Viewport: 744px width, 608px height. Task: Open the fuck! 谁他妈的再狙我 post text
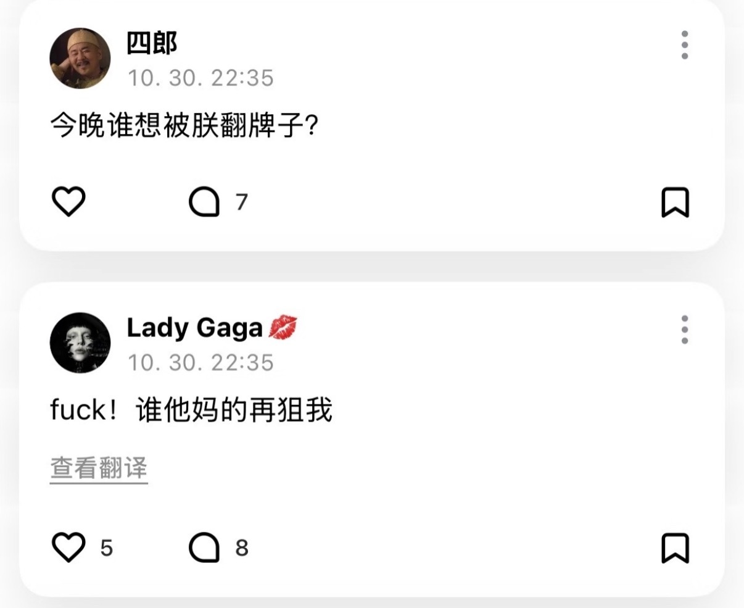pyautogui.click(x=191, y=410)
